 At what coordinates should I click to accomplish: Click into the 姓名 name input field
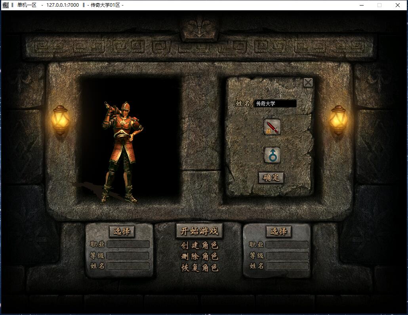pos(275,104)
